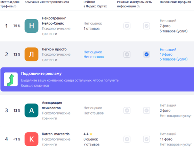194x151 pixels.
Task: Click the green 'А' Ассоциация психологов avatar
Action: [x=31, y=110]
